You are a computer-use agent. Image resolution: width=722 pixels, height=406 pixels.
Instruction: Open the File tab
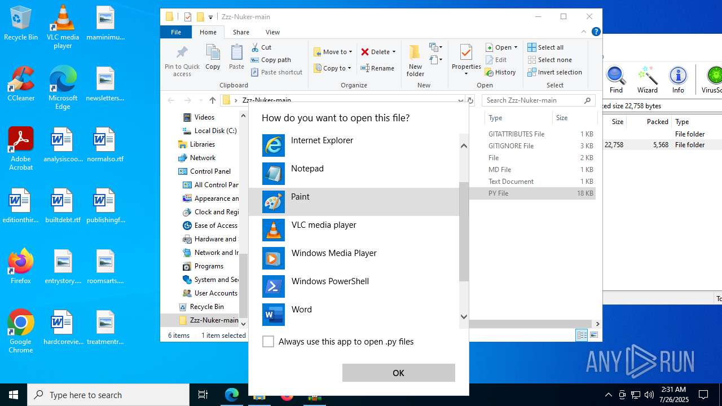click(176, 32)
